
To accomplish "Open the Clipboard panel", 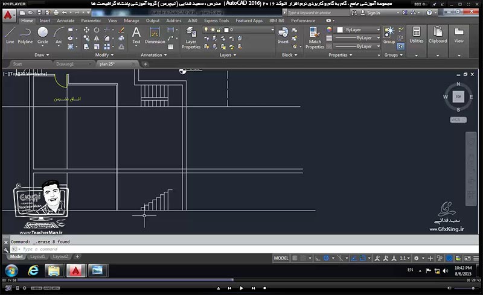I will pos(437,34).
